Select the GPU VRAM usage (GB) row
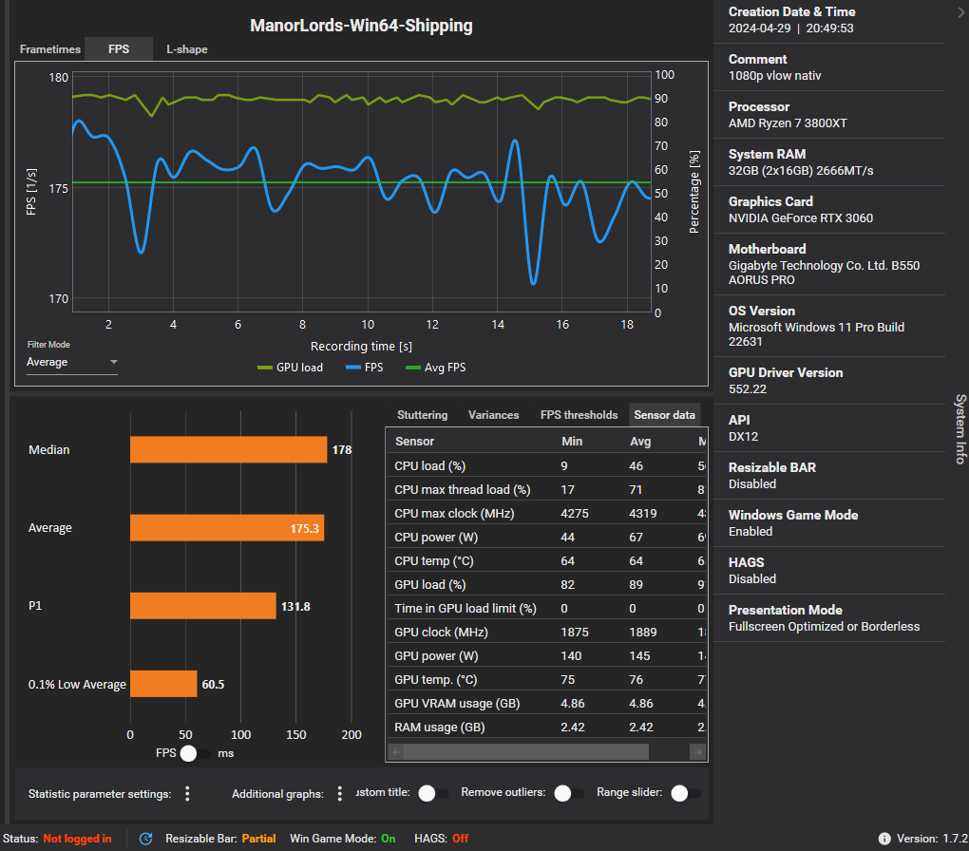The image size is (969, 851). click(x=547, y=703)
